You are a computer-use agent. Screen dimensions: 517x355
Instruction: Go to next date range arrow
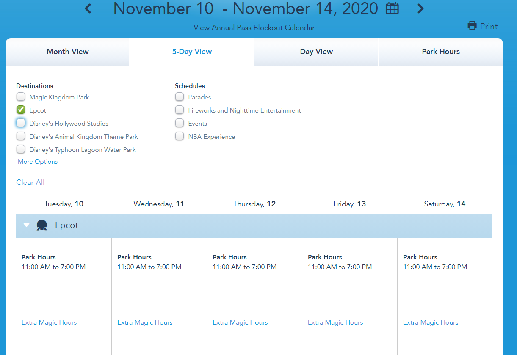click(x=420, y=8)
